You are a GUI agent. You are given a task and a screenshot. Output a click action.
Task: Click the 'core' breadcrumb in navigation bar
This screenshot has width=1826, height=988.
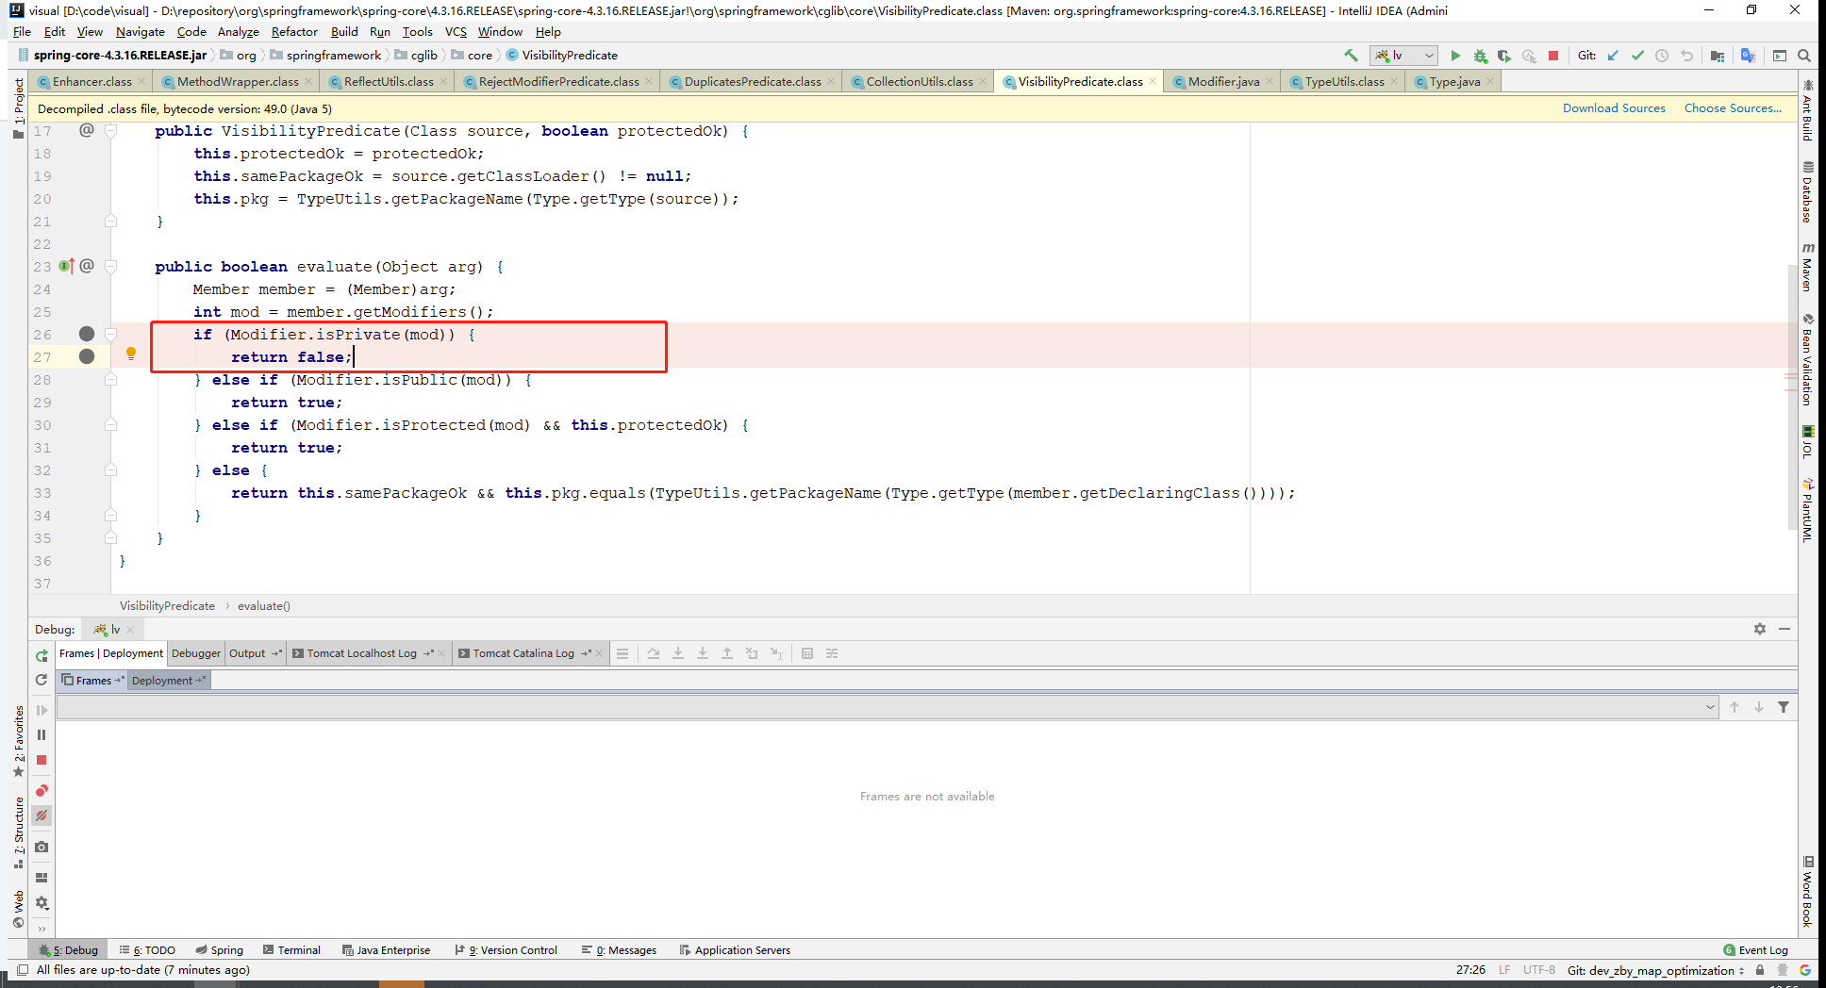click(x=480, y=56)
